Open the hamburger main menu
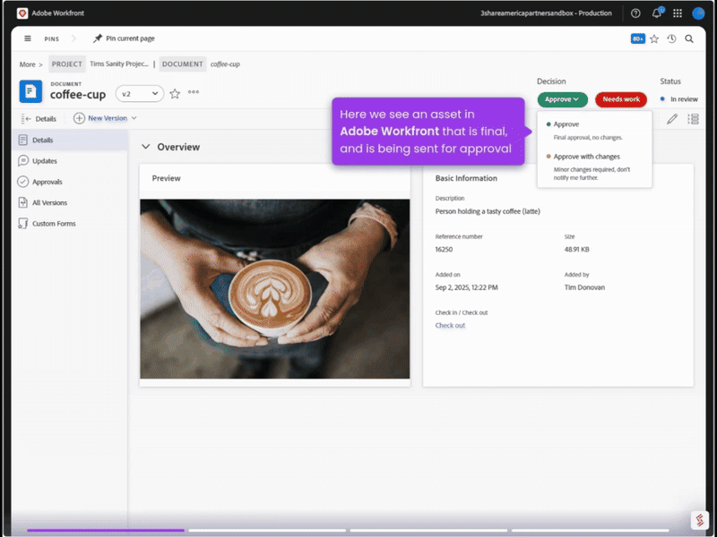The height and width of the screenshot is (537, 717). coord(28,38)
